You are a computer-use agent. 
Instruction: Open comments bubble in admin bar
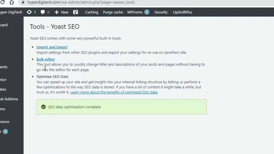tap(45, 12)
